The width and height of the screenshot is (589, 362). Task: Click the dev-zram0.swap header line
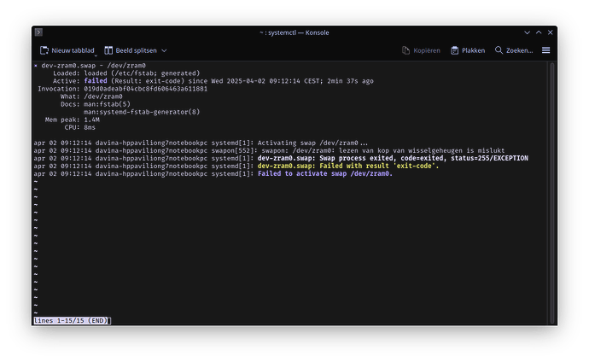coord(90,66)
